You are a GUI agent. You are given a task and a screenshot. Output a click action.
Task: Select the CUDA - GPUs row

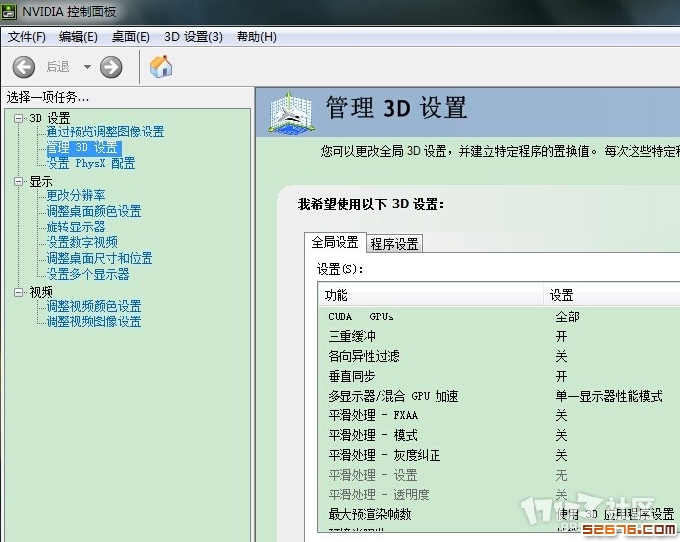point(499,316)
